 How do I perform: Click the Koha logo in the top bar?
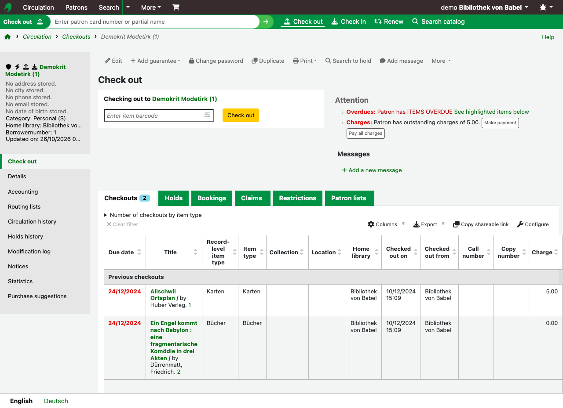click(x=8, y=7)
